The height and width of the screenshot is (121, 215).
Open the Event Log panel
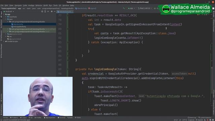[x=192, y=118]
